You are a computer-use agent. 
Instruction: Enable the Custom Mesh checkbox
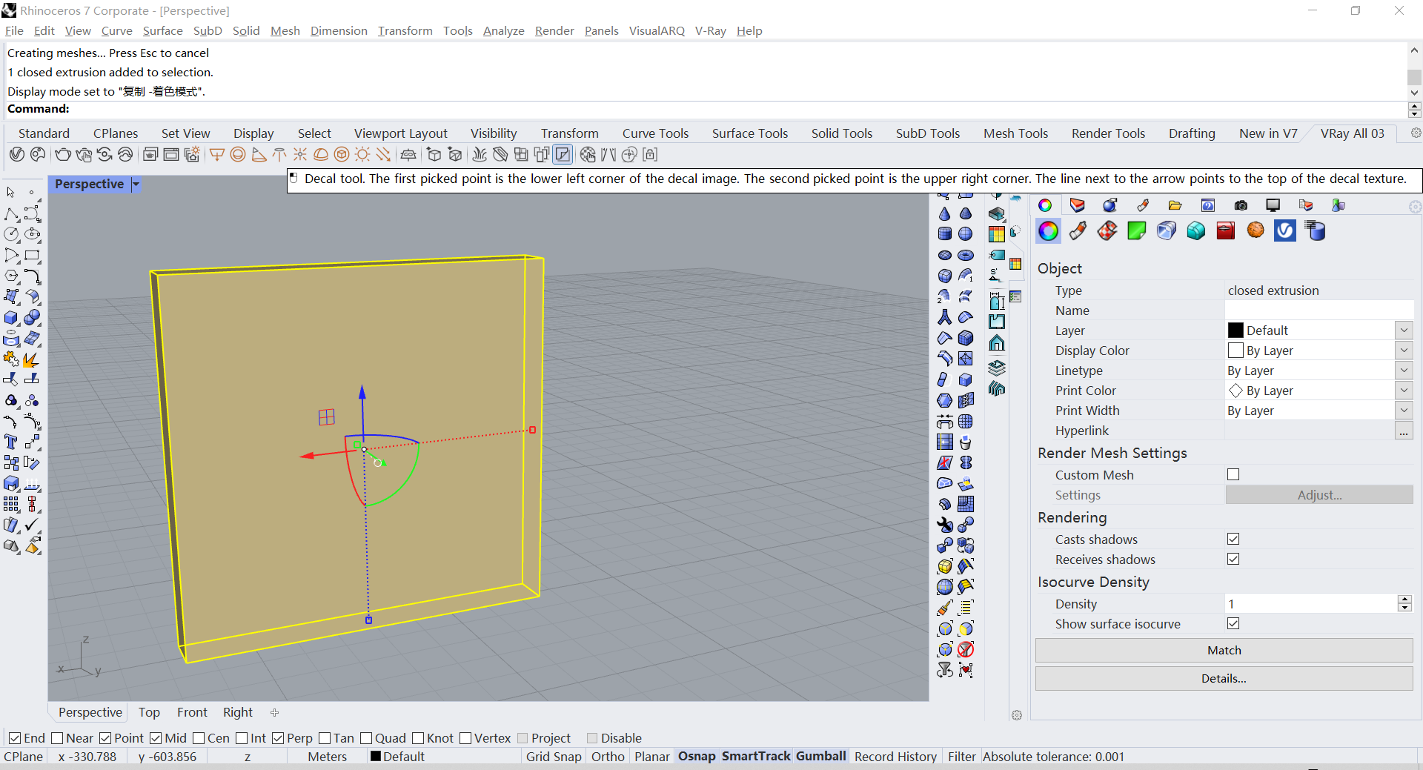pos(1233,474)
